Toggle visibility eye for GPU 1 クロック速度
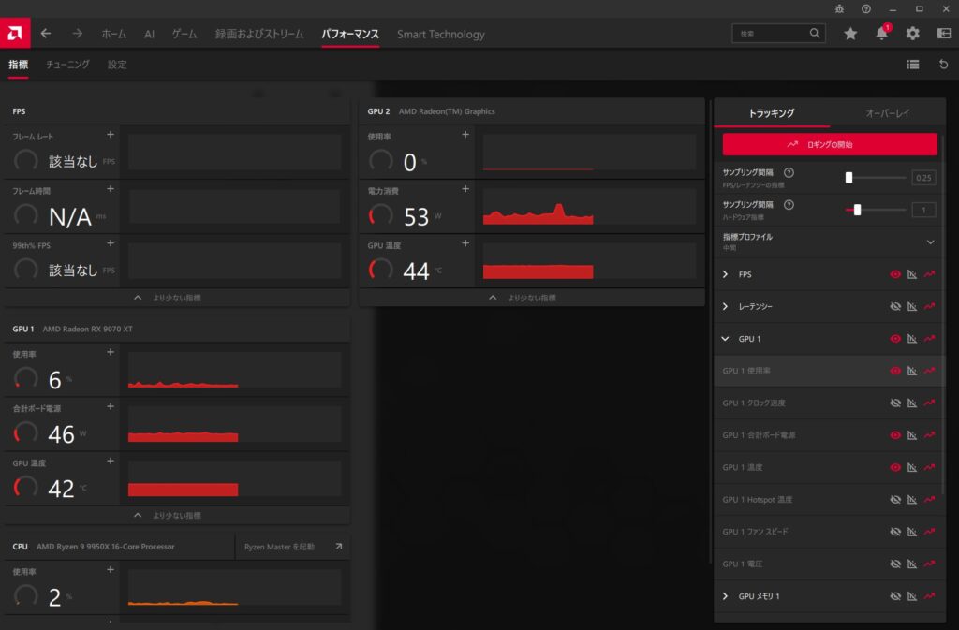This screenshot has width=959, height=630. pos(895,403)
